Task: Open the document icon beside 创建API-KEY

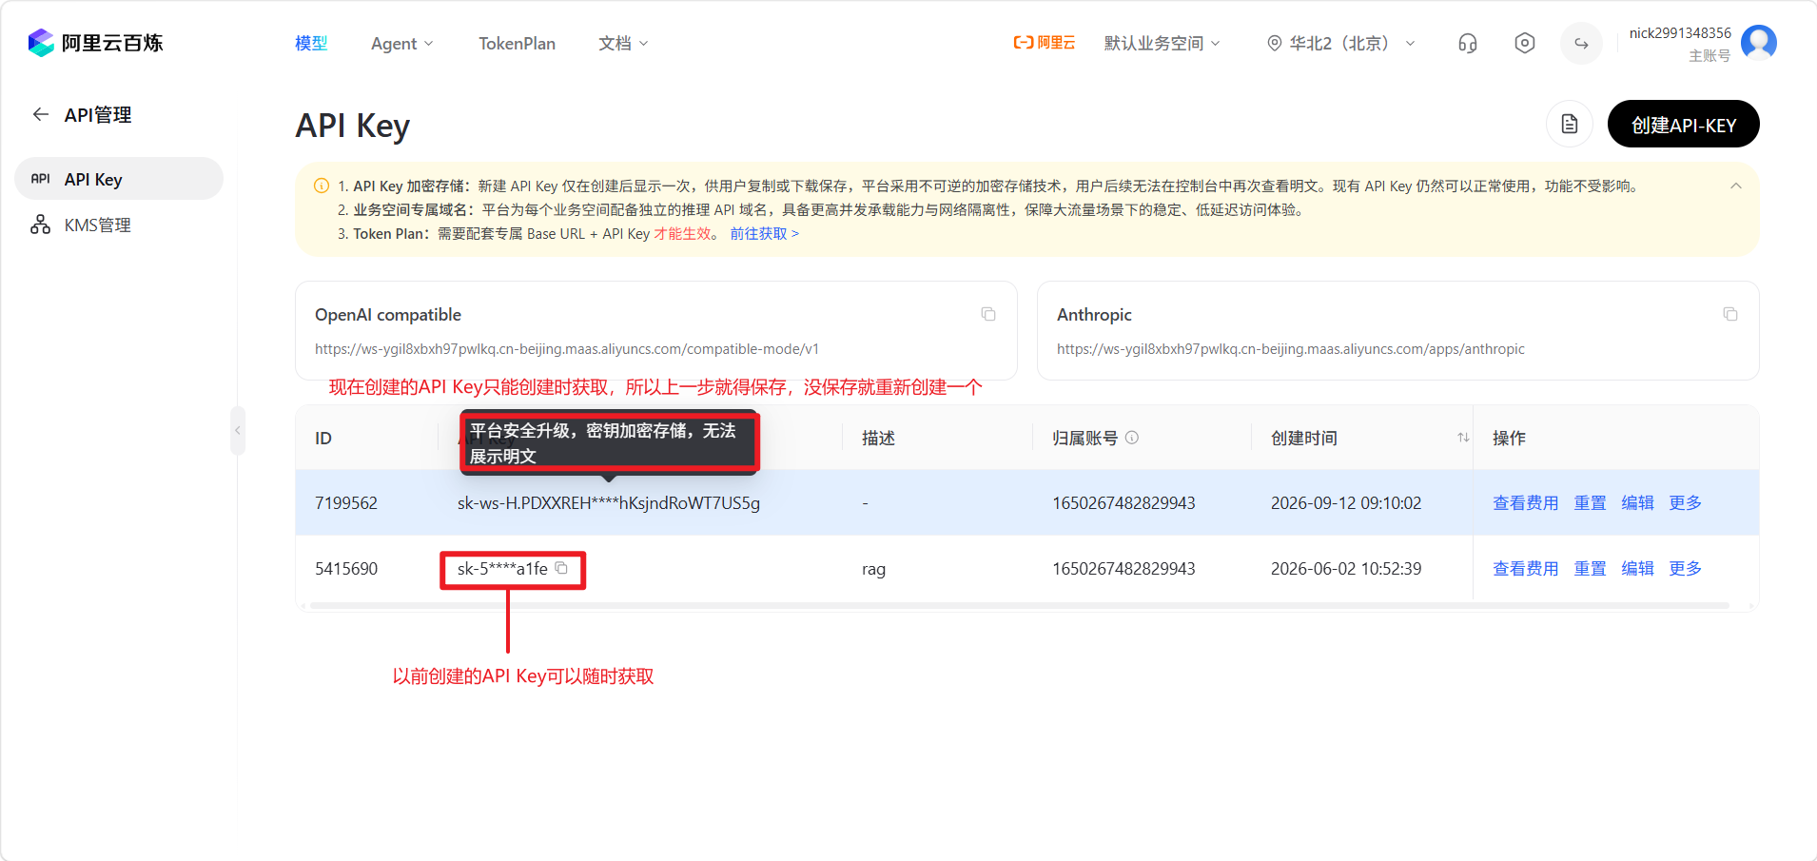Action: tap(1570, 124)
